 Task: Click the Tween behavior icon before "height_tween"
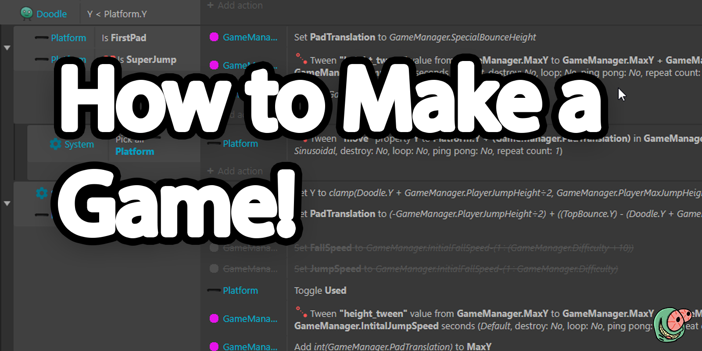tap(301, 312)
